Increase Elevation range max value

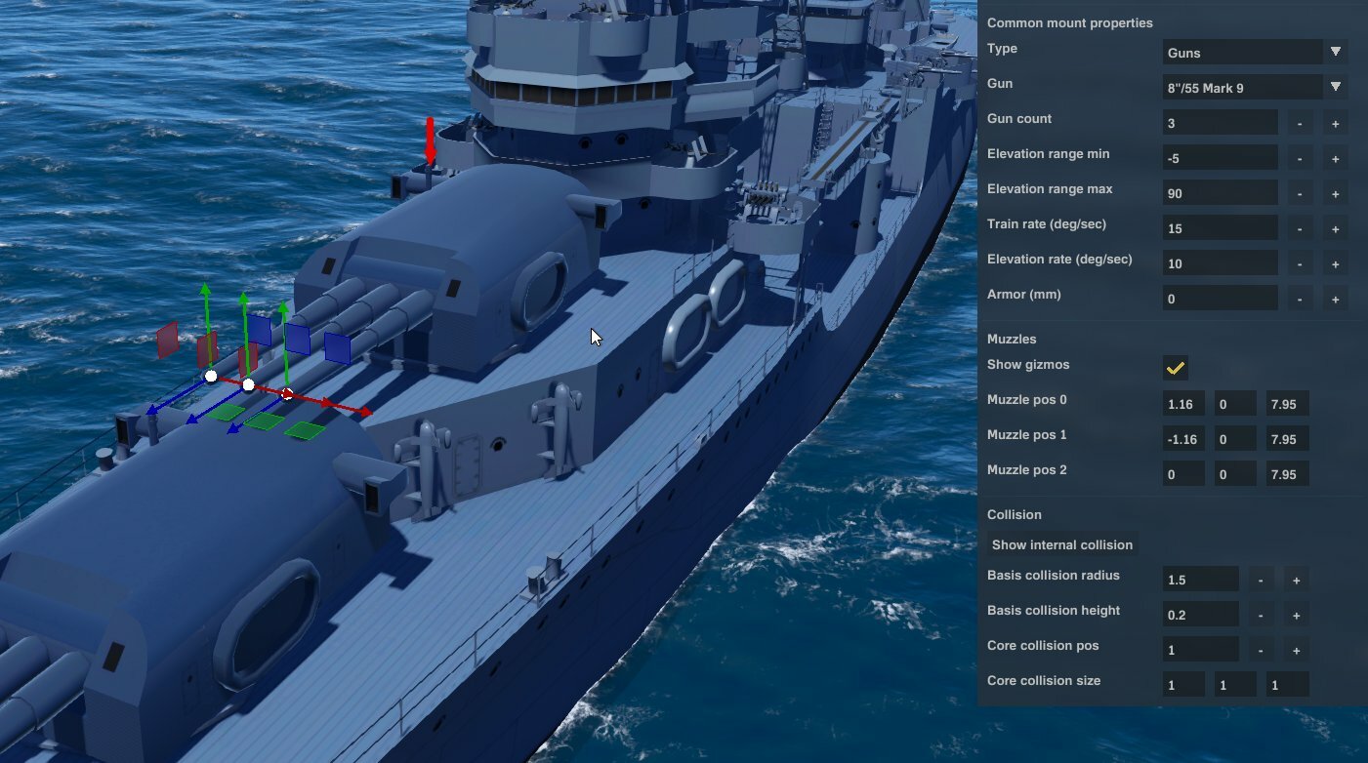[x=1335, y=193]
